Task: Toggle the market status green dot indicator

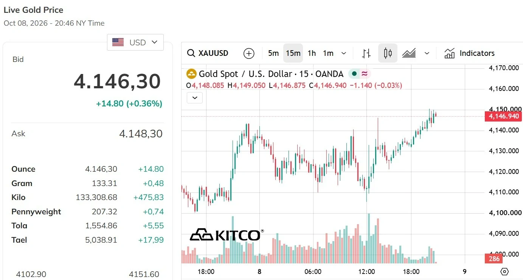Action: 354,74
